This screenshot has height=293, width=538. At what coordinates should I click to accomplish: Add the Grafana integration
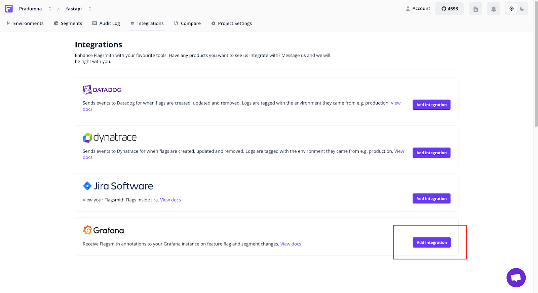point(432,242)
